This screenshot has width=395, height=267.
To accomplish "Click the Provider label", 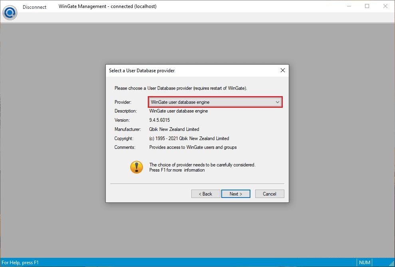I will pos(123,102).
